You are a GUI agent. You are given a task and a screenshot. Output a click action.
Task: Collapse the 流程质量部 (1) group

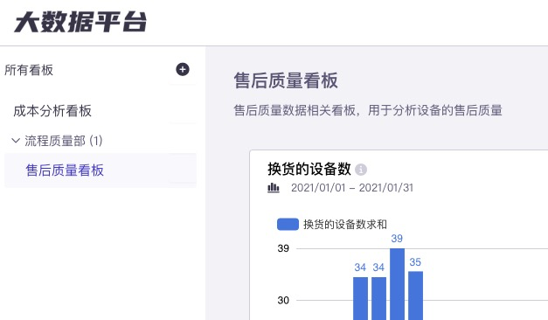pos(16,141)
